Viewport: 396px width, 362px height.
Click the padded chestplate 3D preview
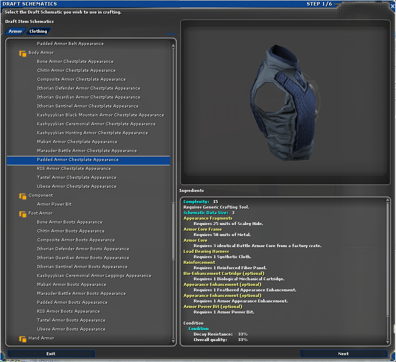285,102
